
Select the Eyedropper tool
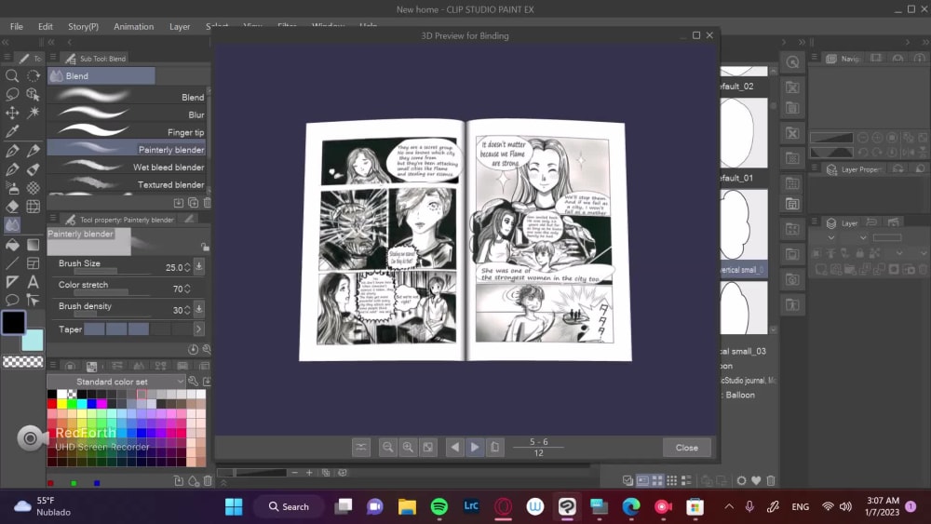pos(12,132)
